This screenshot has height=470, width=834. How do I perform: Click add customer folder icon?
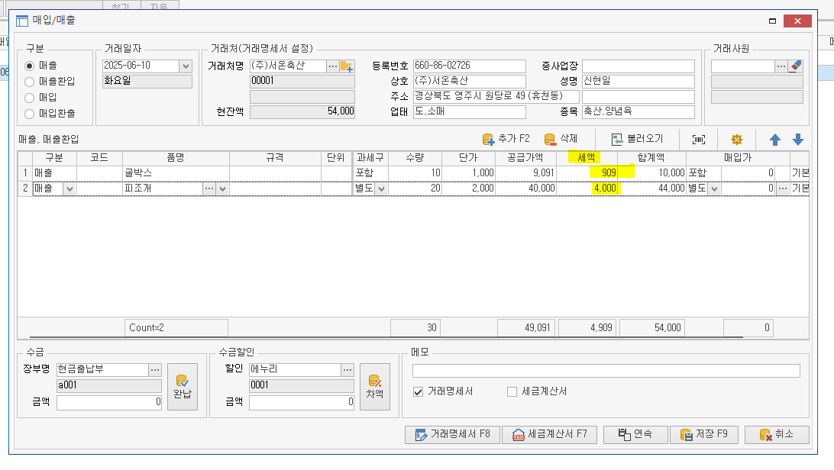point(347,66)
